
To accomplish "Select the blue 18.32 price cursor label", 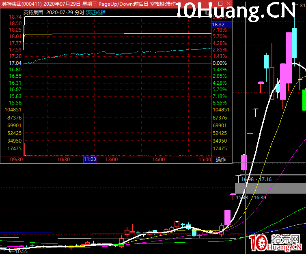I will pyautogui.click(x=222, y=25).
